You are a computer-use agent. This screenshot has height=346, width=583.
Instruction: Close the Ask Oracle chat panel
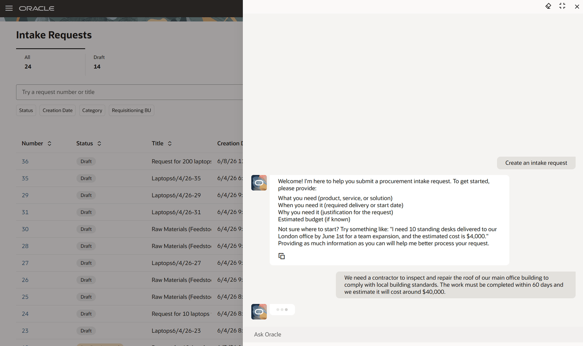point(577,6)
